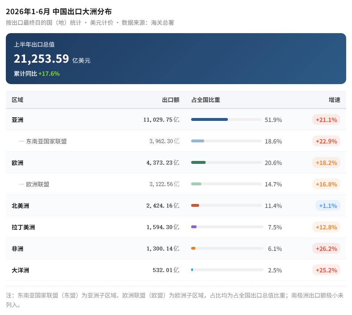Click the 拉丁美洲 purple share progress bar
Viewport: 352px width, 315px height.
(x=227, y=227)
